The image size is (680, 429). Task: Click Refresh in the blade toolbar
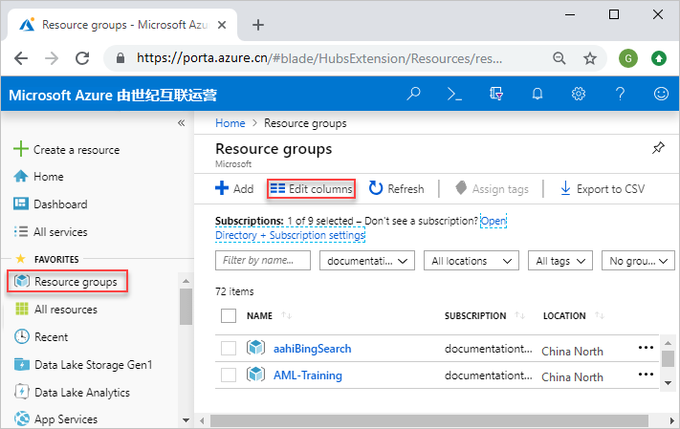[x=396, y=189]
